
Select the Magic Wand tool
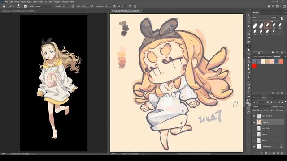pos(248,26)
